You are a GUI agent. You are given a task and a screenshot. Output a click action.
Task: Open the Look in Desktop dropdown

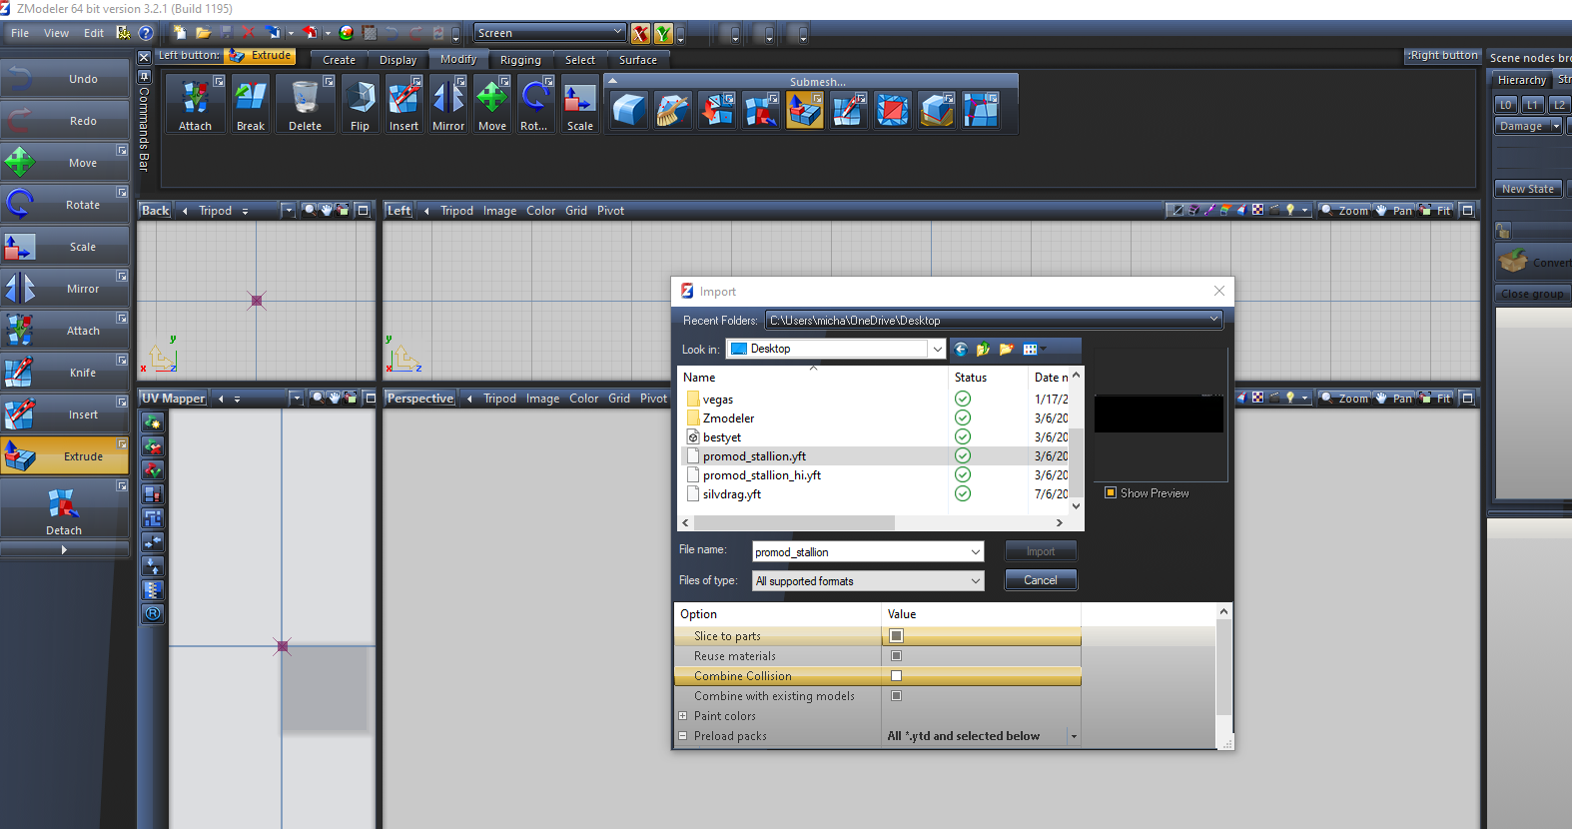[x=937, y=349]
